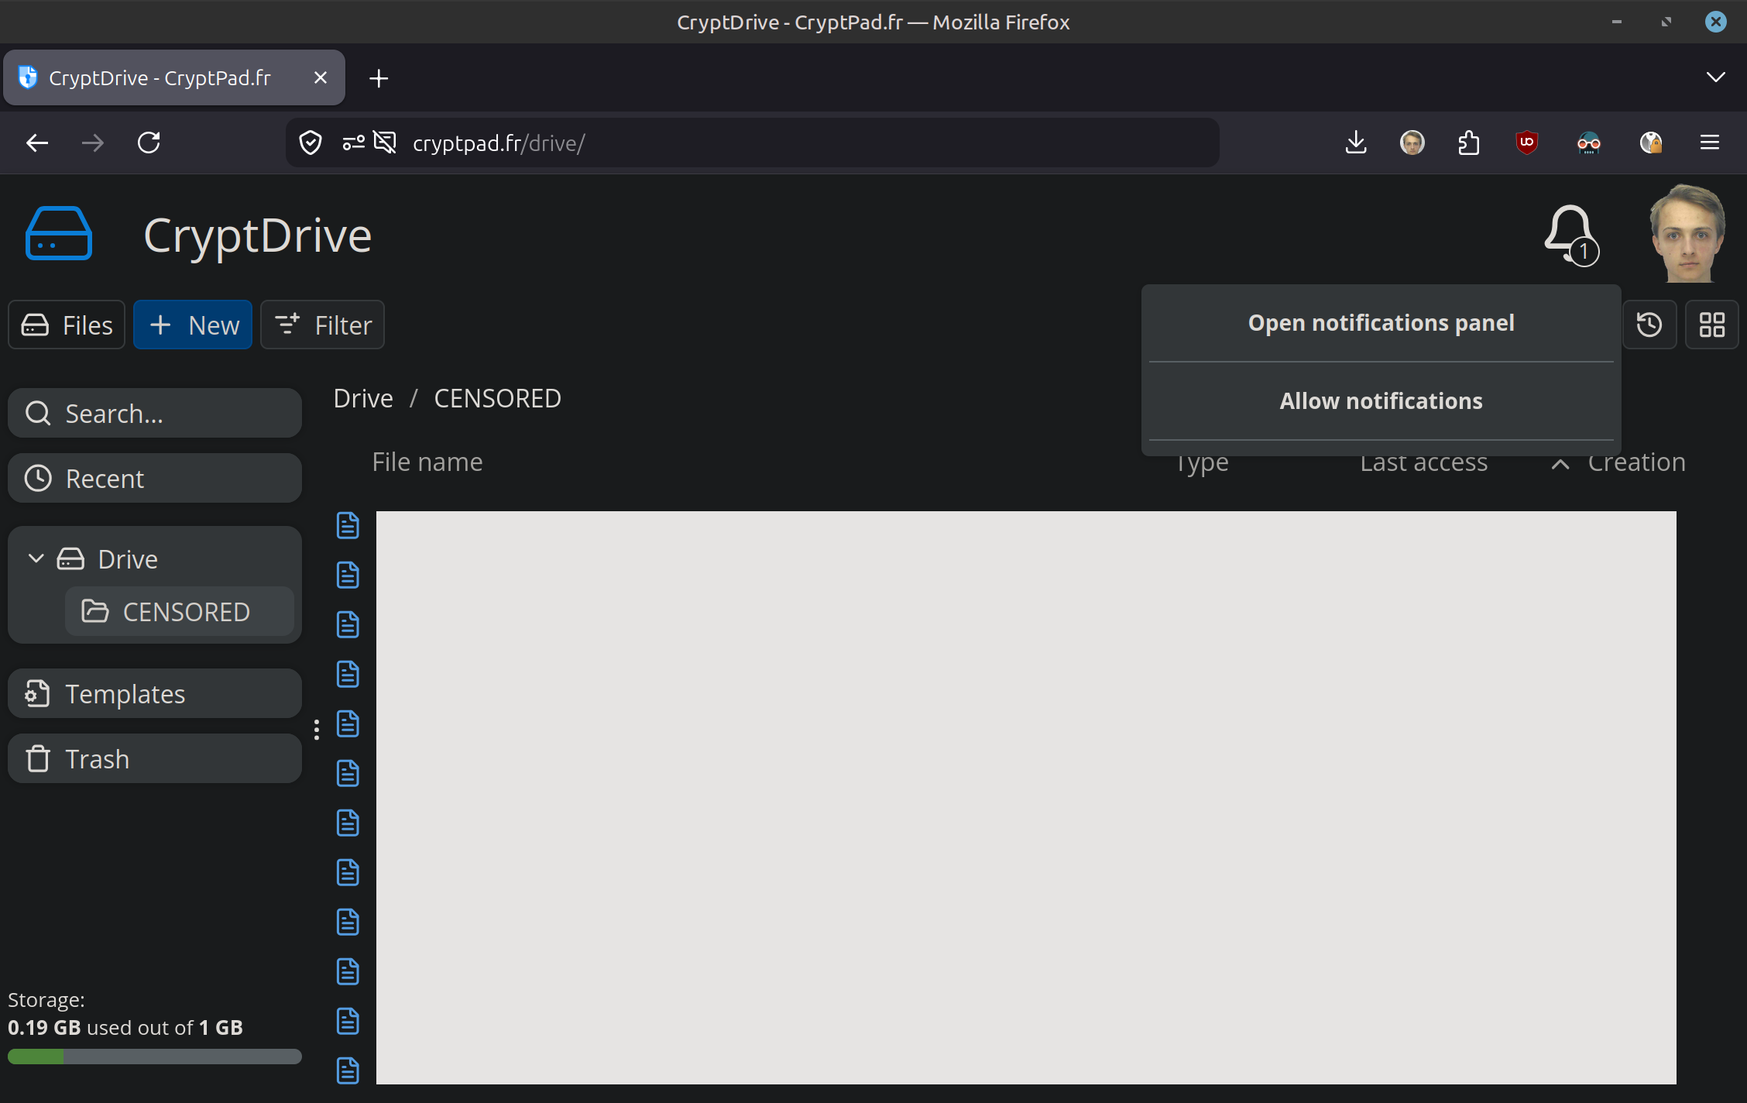
Task: Click the notifications bell icon
Action: click(1570, 232)
